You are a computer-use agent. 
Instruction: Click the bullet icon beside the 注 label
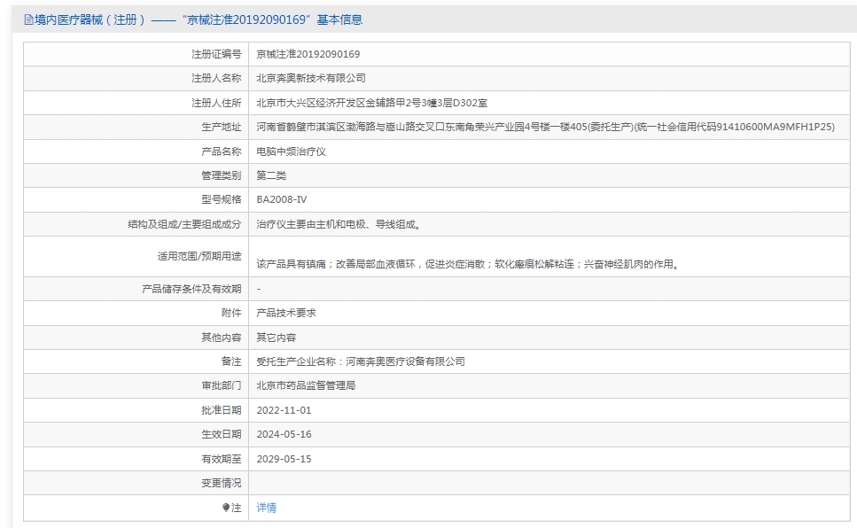[226, 509]
